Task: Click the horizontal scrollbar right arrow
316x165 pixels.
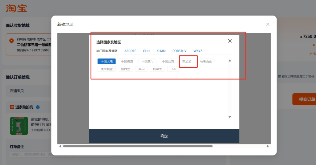Action: click(x=268, y=146)
